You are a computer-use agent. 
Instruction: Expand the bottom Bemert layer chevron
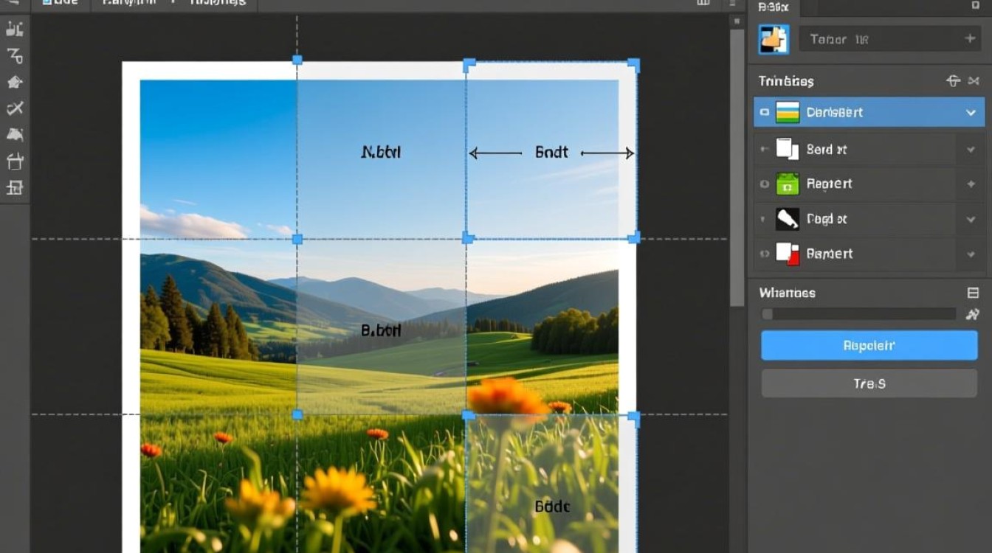pyautogui.click(x=971, y=254)
